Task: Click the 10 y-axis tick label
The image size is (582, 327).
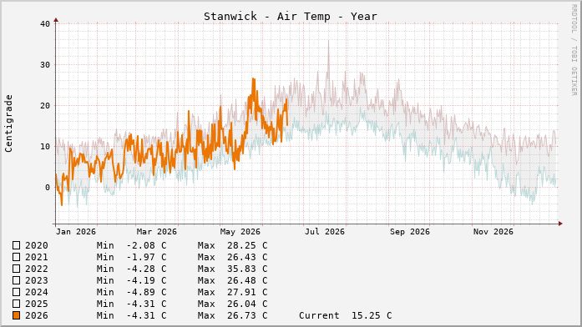Action: pyautogui.click(x=45, y=147)
